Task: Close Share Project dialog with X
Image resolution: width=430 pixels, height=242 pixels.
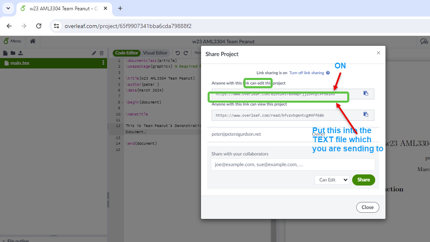Action: [379, 53]
